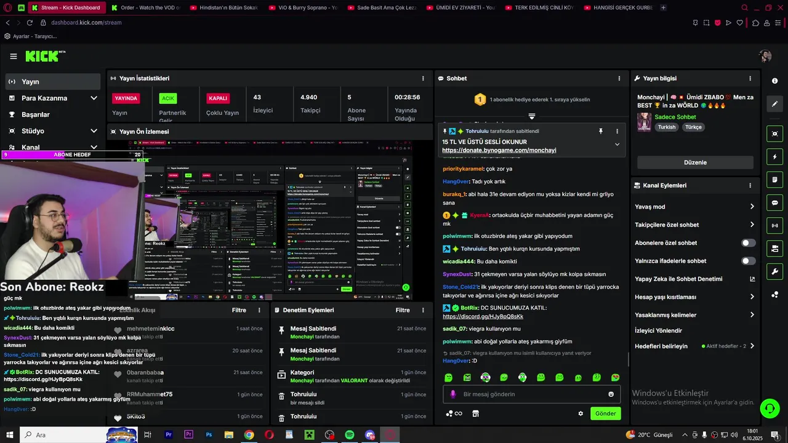Jump to newest chat via the down arrow
The height and width of the screenshot is (443, 788).
pyautogui.click(x=532, y=116)
